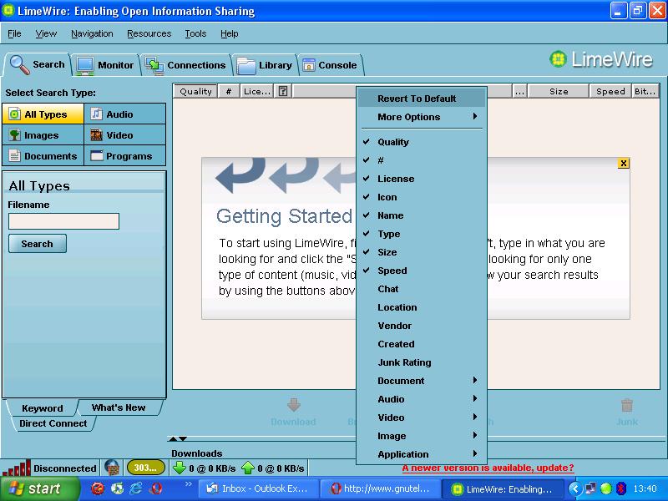Uncheck the # column in context menu
668x501 pixels.
click(x=422, y=160)
